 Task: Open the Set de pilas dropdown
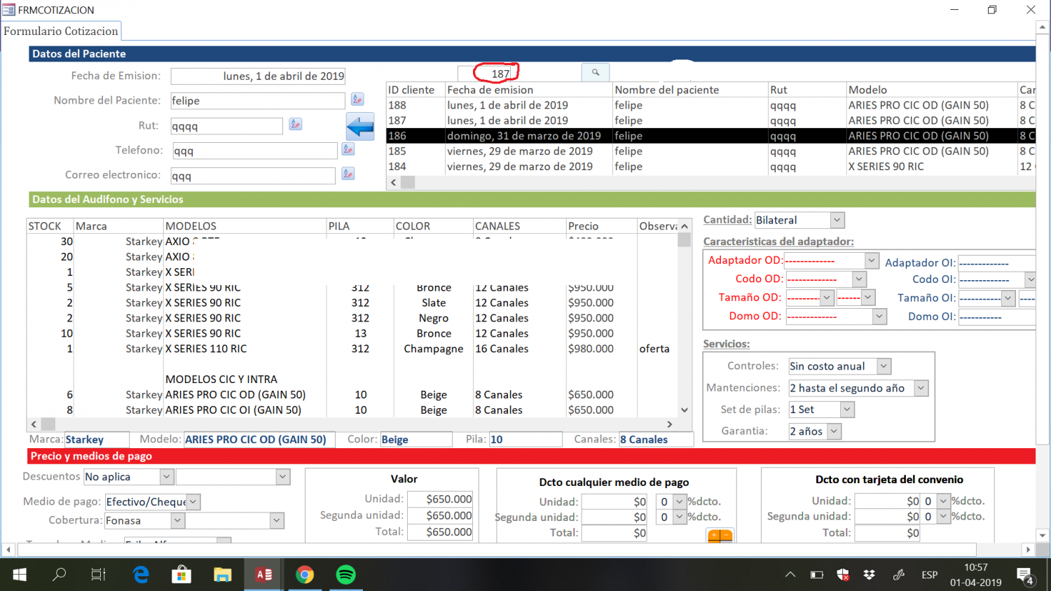(x=847, y=410)
